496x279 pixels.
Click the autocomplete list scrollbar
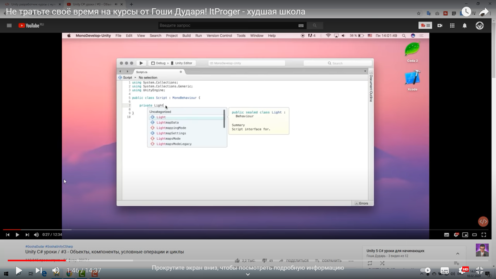click(224, 119)
